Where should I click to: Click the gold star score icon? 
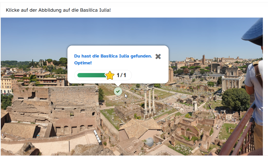pyautogui.click(x=110, y=75)
